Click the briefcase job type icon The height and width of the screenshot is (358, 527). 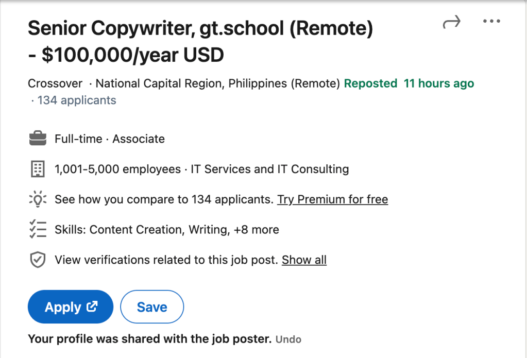[x=38, y=139]
